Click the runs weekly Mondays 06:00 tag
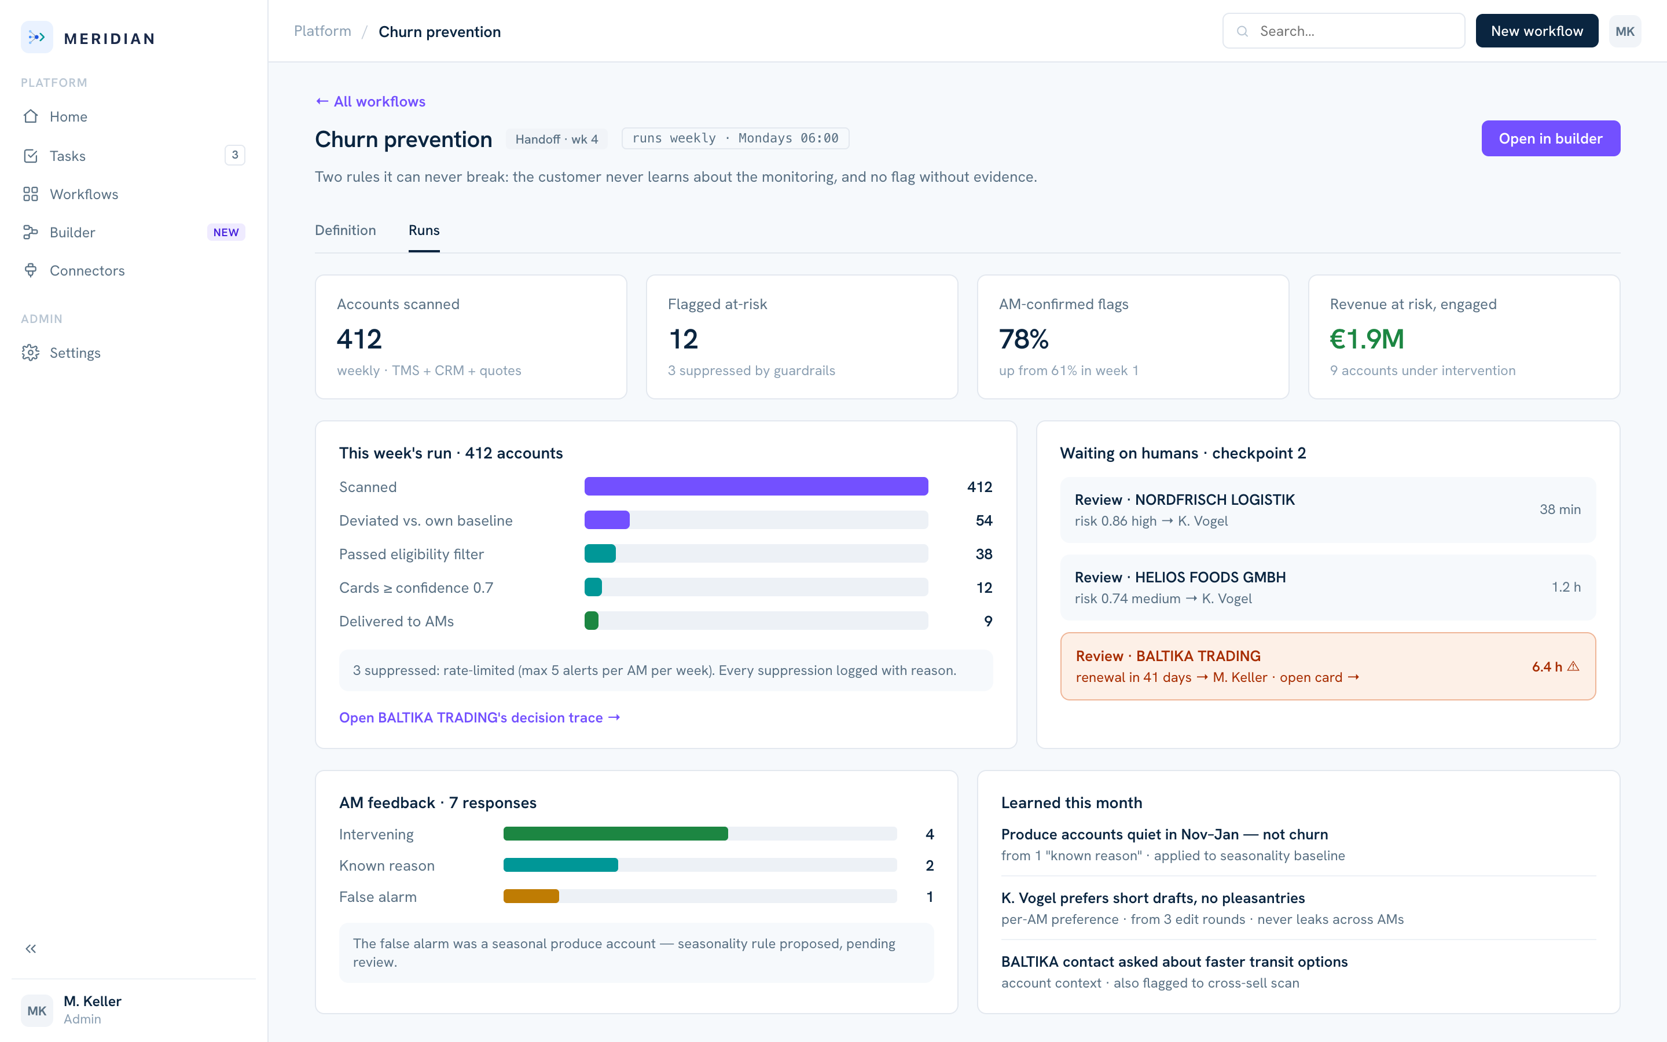 click(735, 138)
